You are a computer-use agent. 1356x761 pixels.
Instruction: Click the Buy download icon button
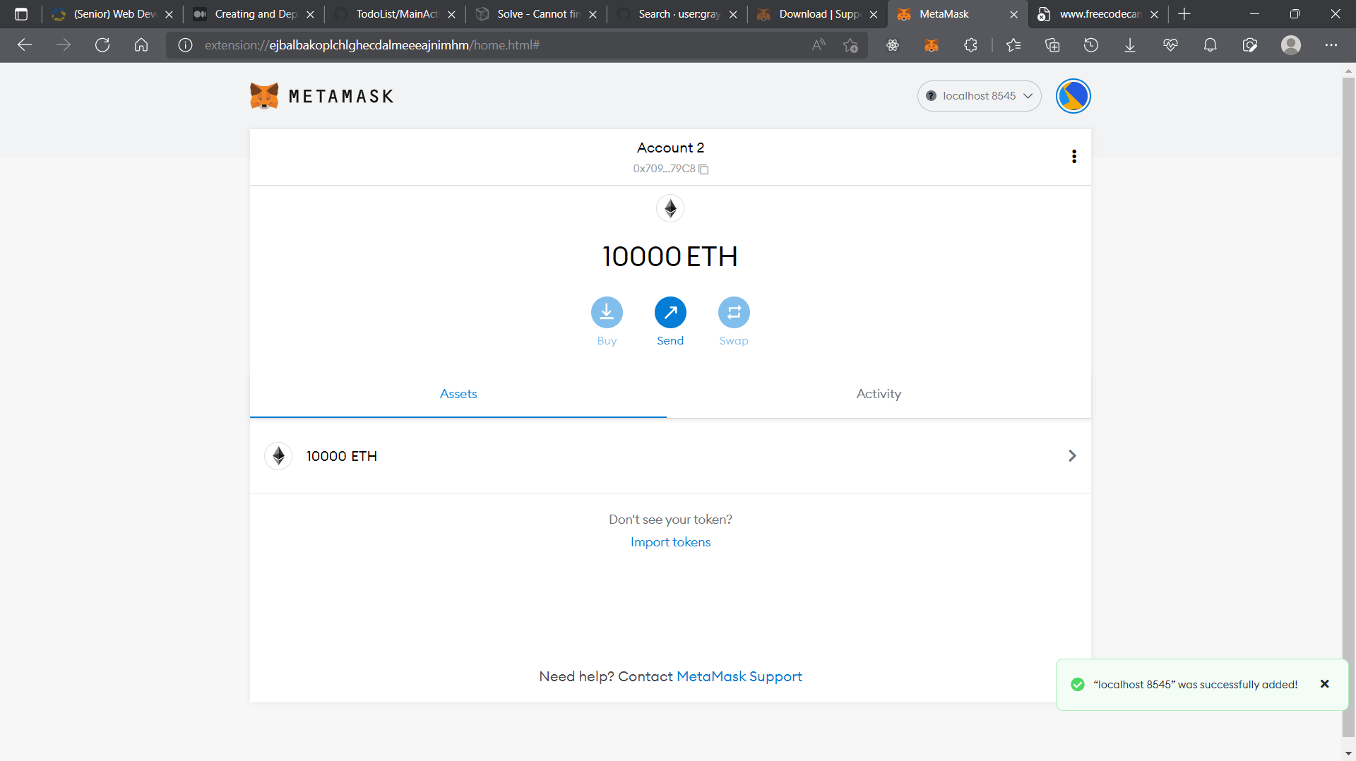tap(607, 312)
